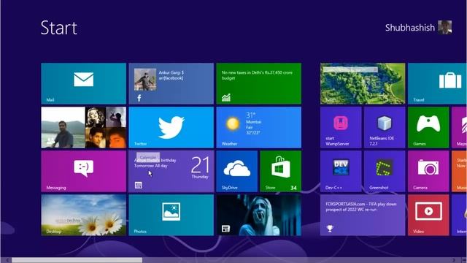The width and height of the screenshot is (467, 263).
Task: Launch the Dev-C++ tile
Action: pos(341,171)
